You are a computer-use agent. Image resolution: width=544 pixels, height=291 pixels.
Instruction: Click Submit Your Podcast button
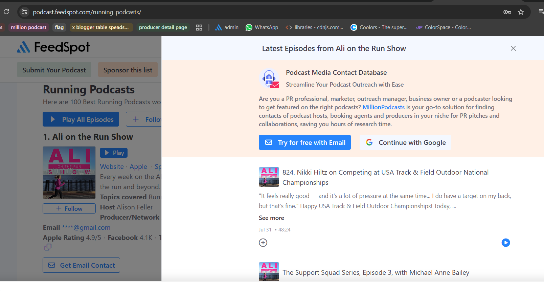pyautogui.click(x=54, y=70)
